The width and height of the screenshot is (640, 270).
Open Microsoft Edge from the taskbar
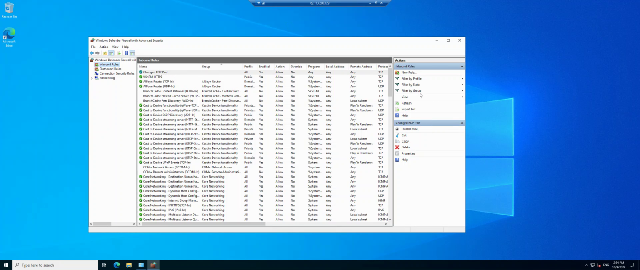pos(116,265)
